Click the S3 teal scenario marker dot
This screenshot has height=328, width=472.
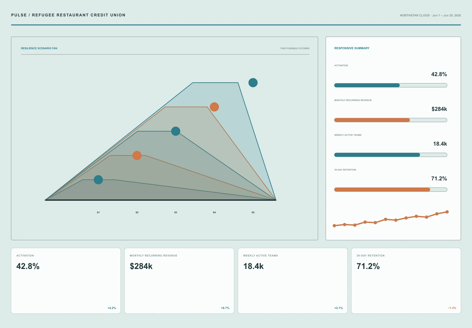(176, 131)
